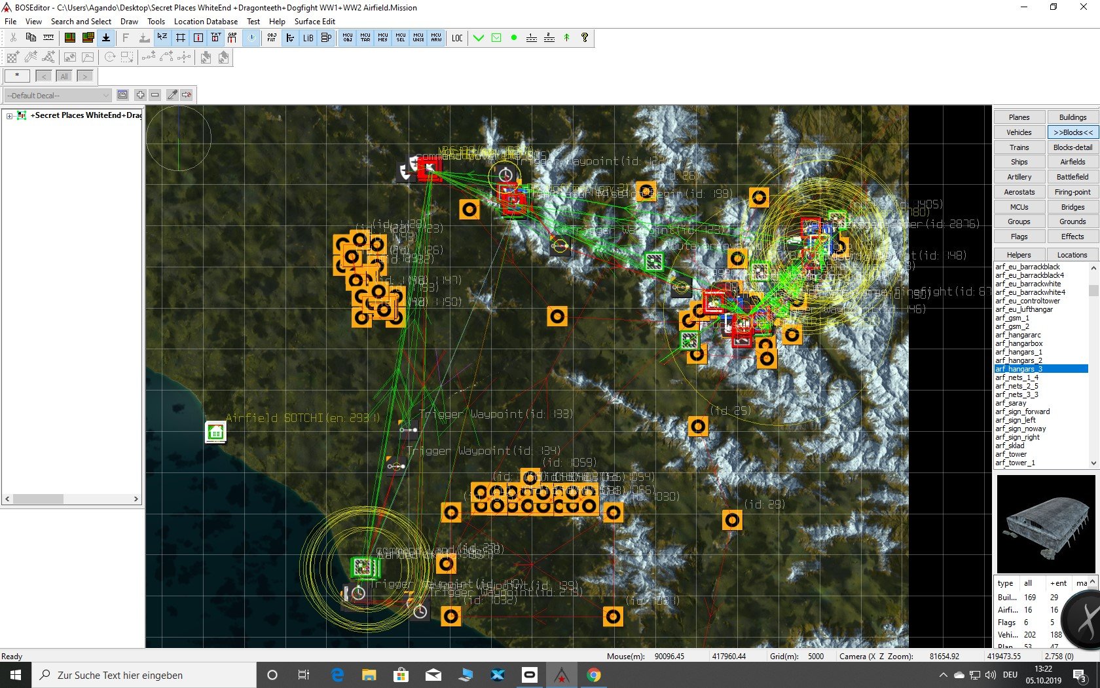This screenshot has width=1100, height=688.
Task: Select arf_tower in the object list
Action: pos(1011,454)
